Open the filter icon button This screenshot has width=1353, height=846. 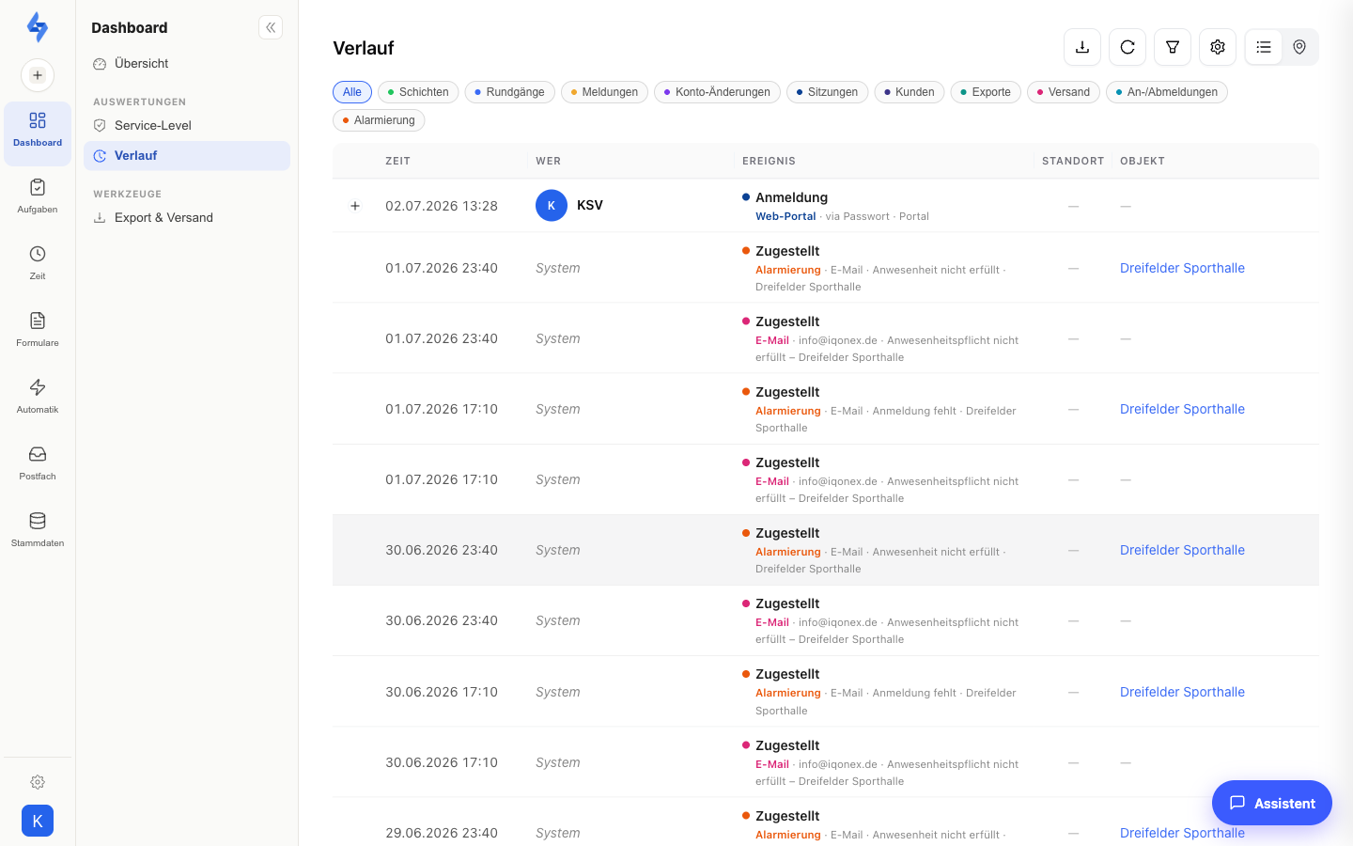click(1173, 47)
